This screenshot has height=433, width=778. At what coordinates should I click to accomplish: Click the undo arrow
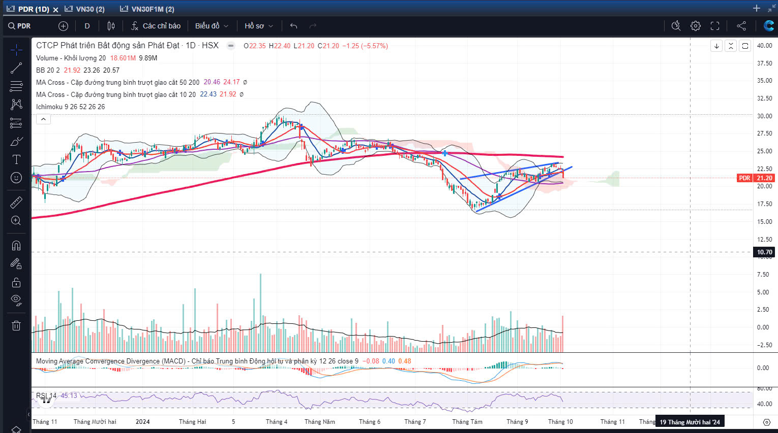pos(293,26)
